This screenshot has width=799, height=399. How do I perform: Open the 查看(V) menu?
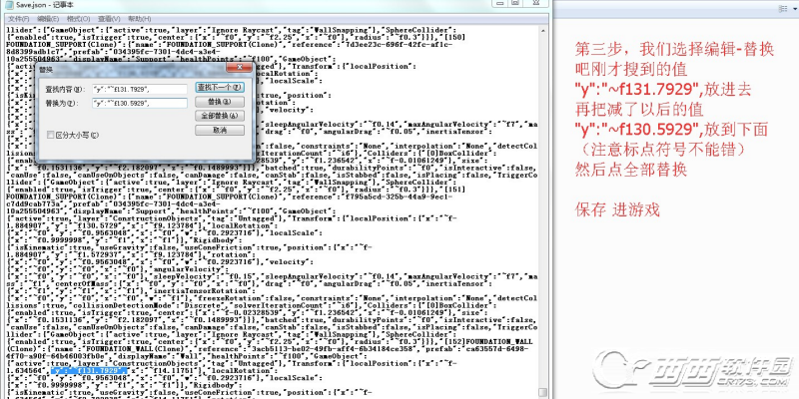109,19
